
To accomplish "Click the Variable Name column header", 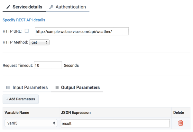I will pos(17,113).
